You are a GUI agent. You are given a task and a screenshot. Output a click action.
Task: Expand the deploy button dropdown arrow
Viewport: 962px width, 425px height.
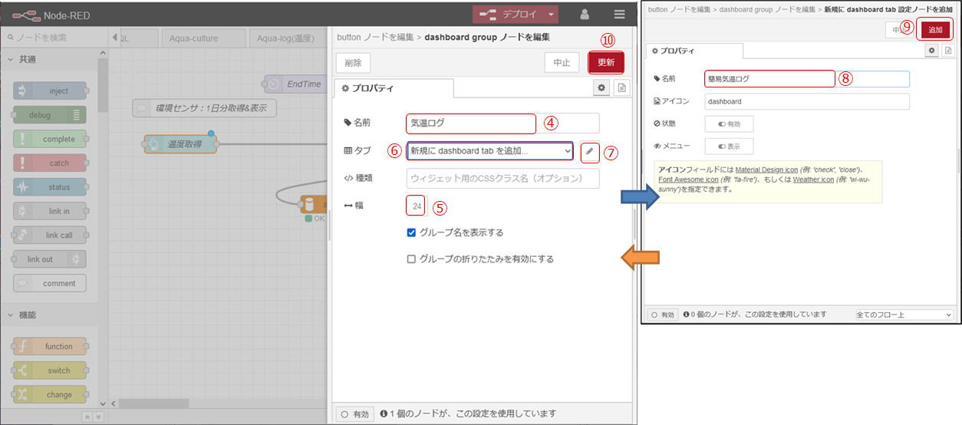pos(551,14)
